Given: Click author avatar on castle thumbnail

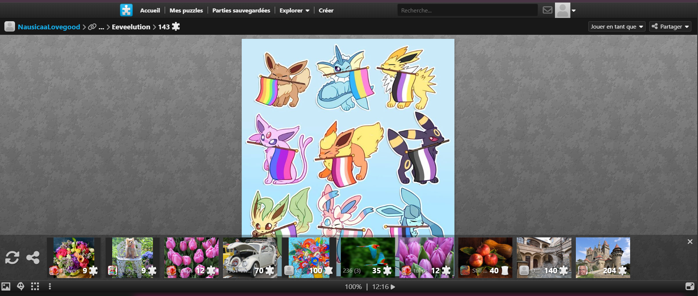Looking at the screenshot, I should [x=583, y=271].
